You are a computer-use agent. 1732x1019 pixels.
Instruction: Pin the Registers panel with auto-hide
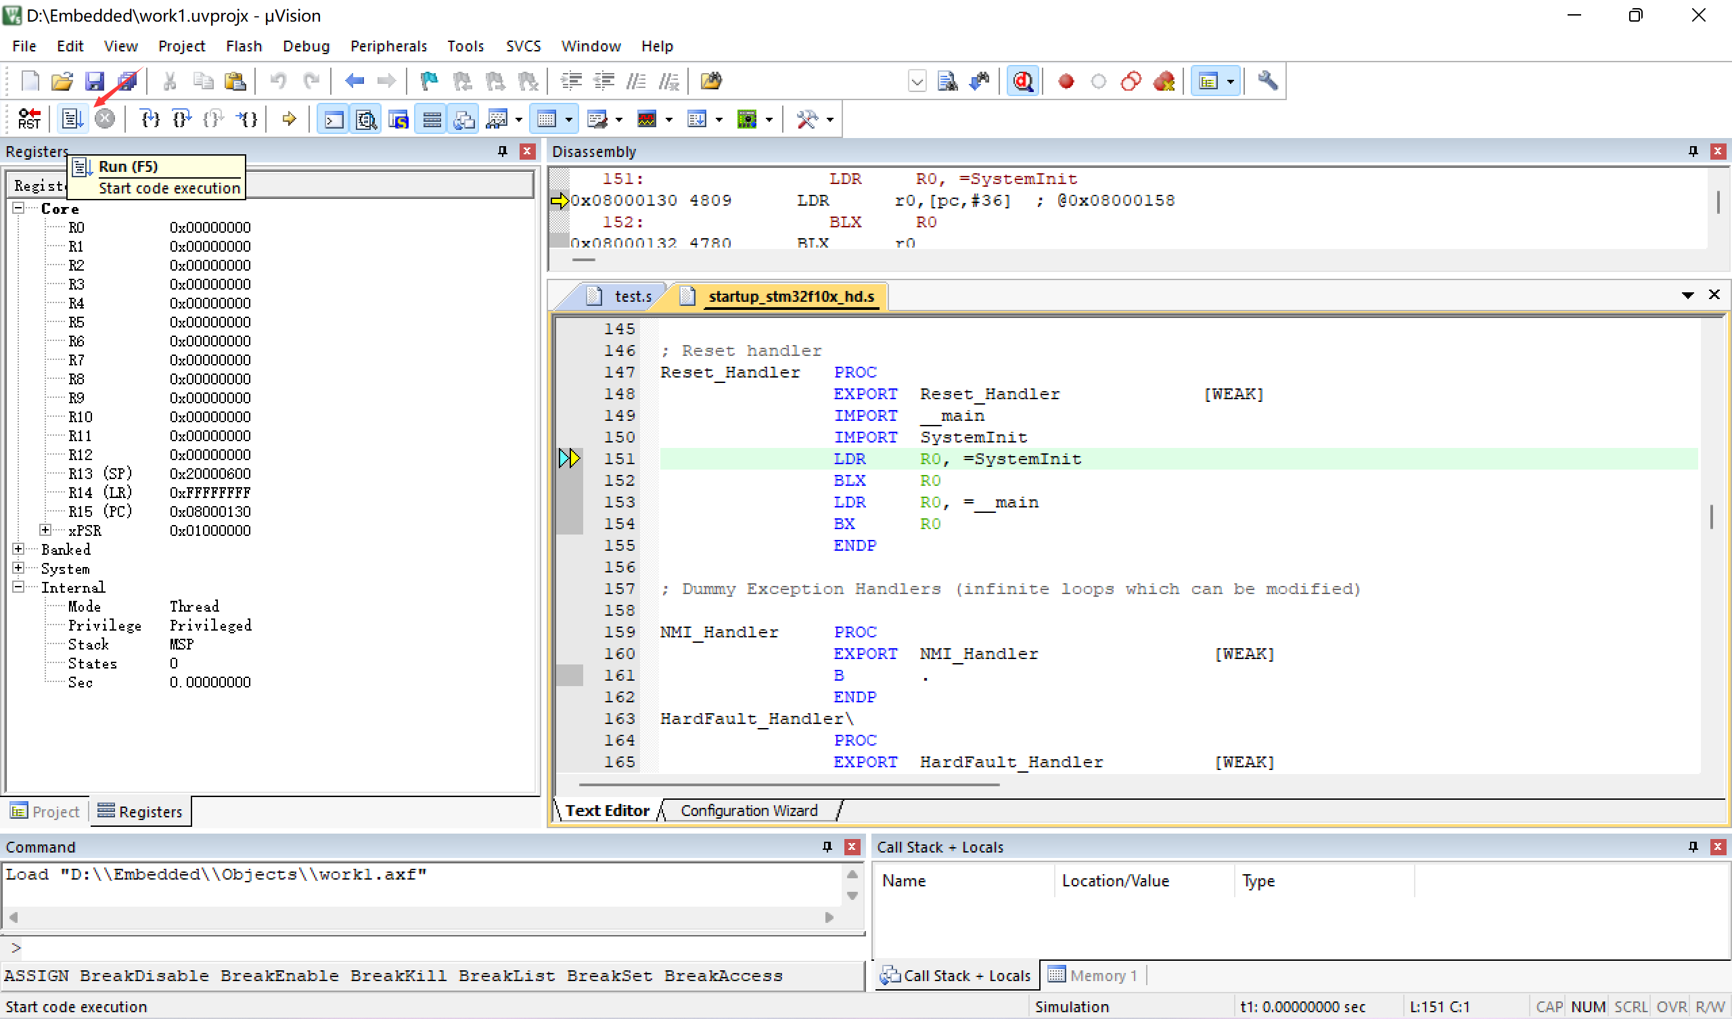click(503, 151)
